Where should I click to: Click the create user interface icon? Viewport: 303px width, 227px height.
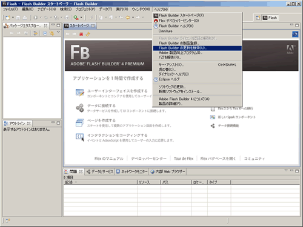(79, 93)
